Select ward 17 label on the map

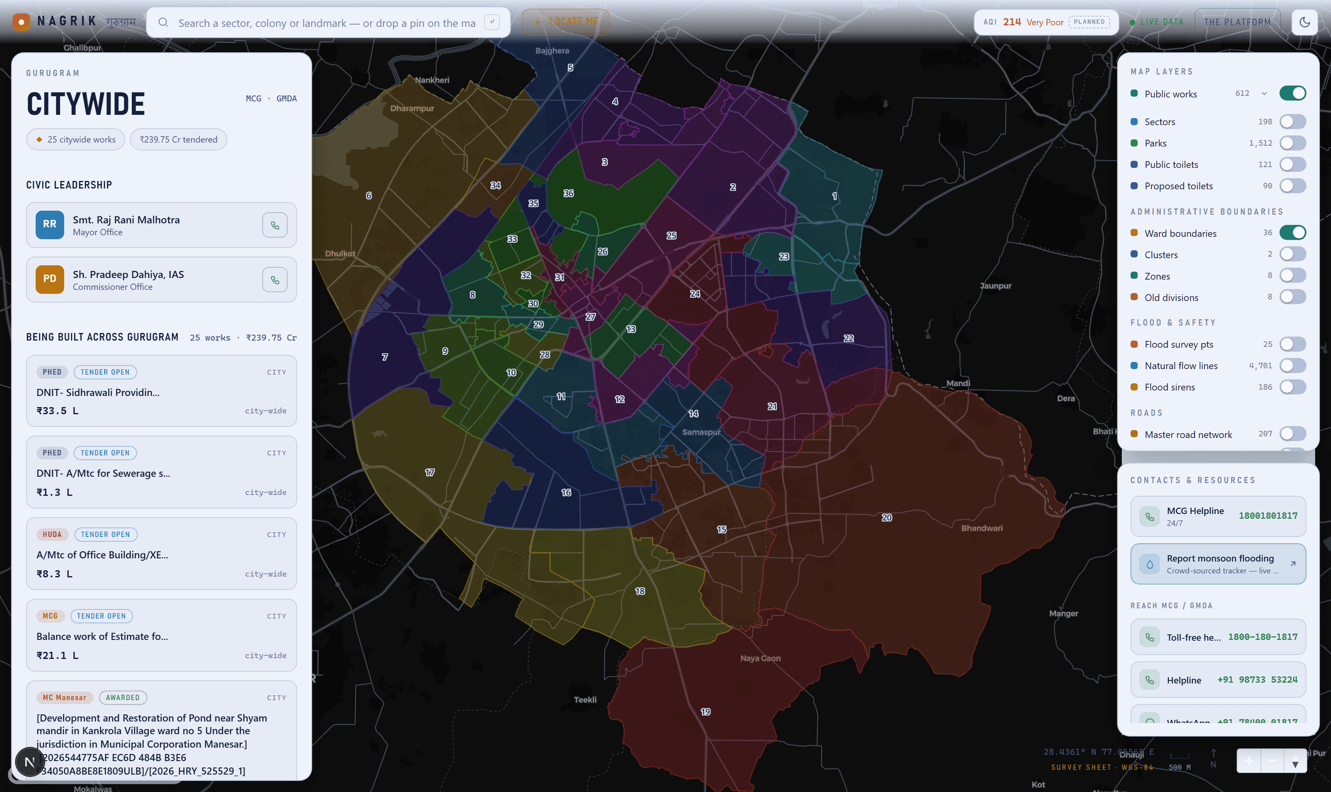pyautogui.click(x=429, y=472)
